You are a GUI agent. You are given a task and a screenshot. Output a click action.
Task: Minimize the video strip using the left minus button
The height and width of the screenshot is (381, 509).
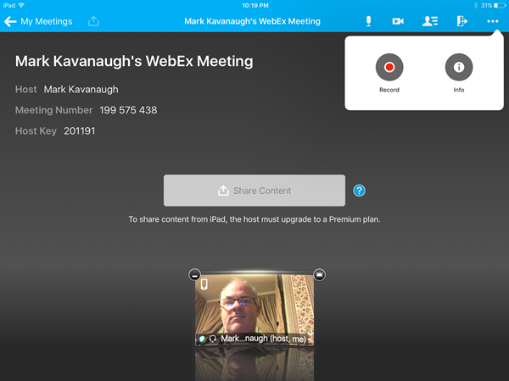(x=195, y=275)
